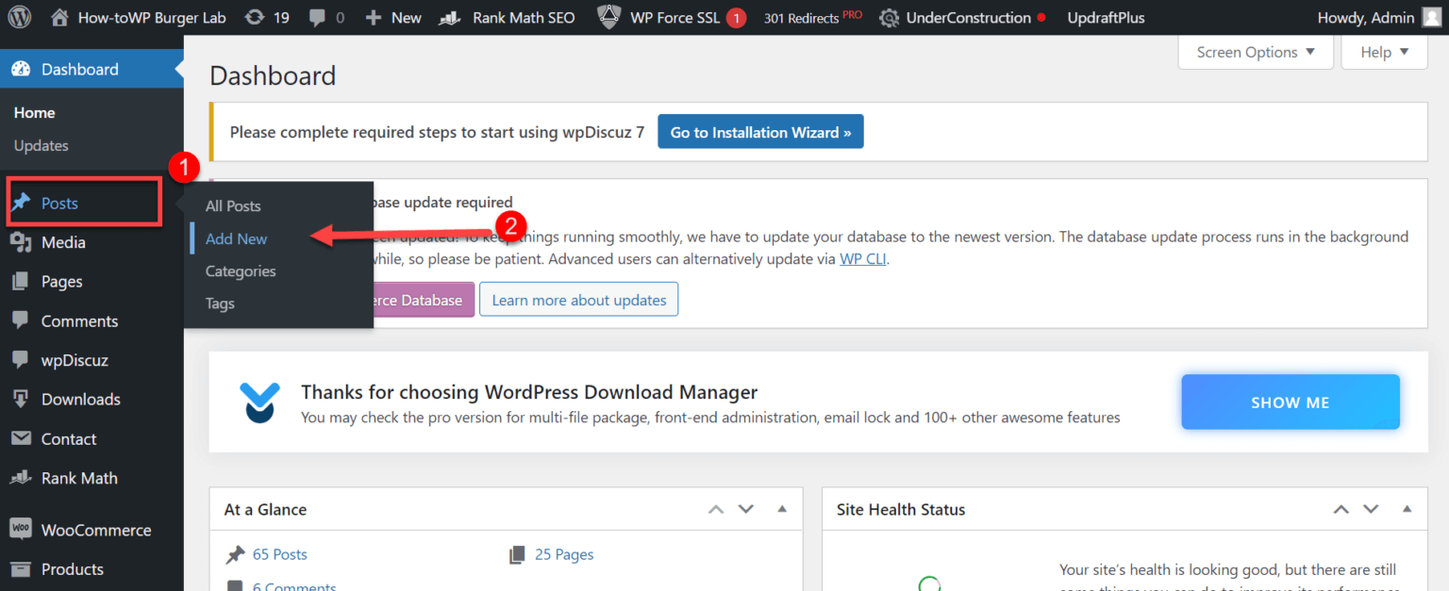Open WP Force SSL from the shield icon
1449x591 pixels.
pyautogui.click(x=608, y=16)
